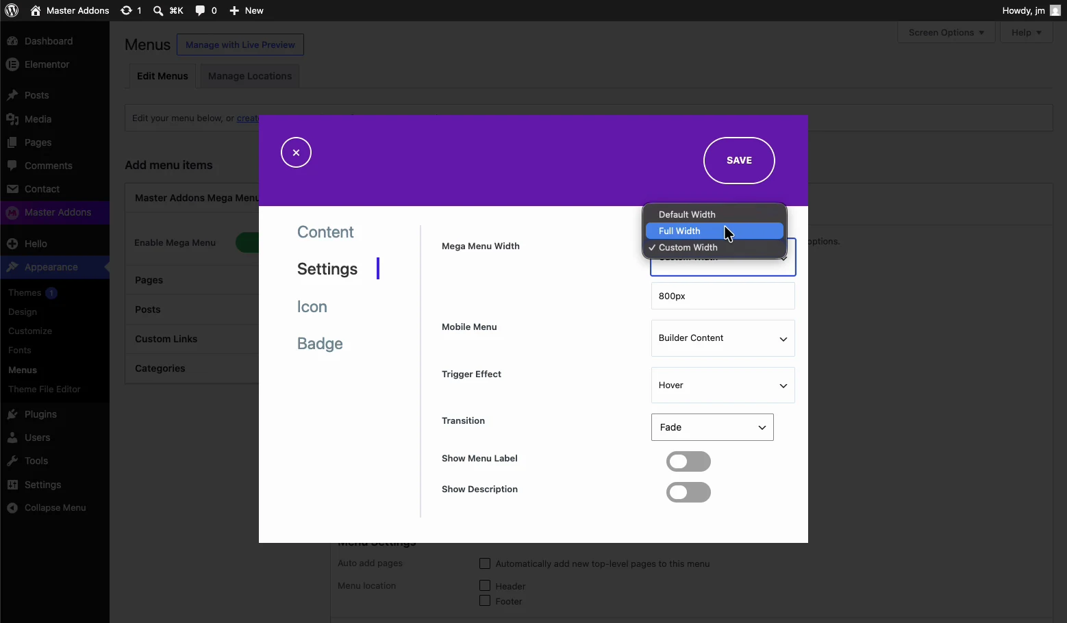Select Default Width option
The width and height of the screenshot is (1067, 623).
coord(714,214)
